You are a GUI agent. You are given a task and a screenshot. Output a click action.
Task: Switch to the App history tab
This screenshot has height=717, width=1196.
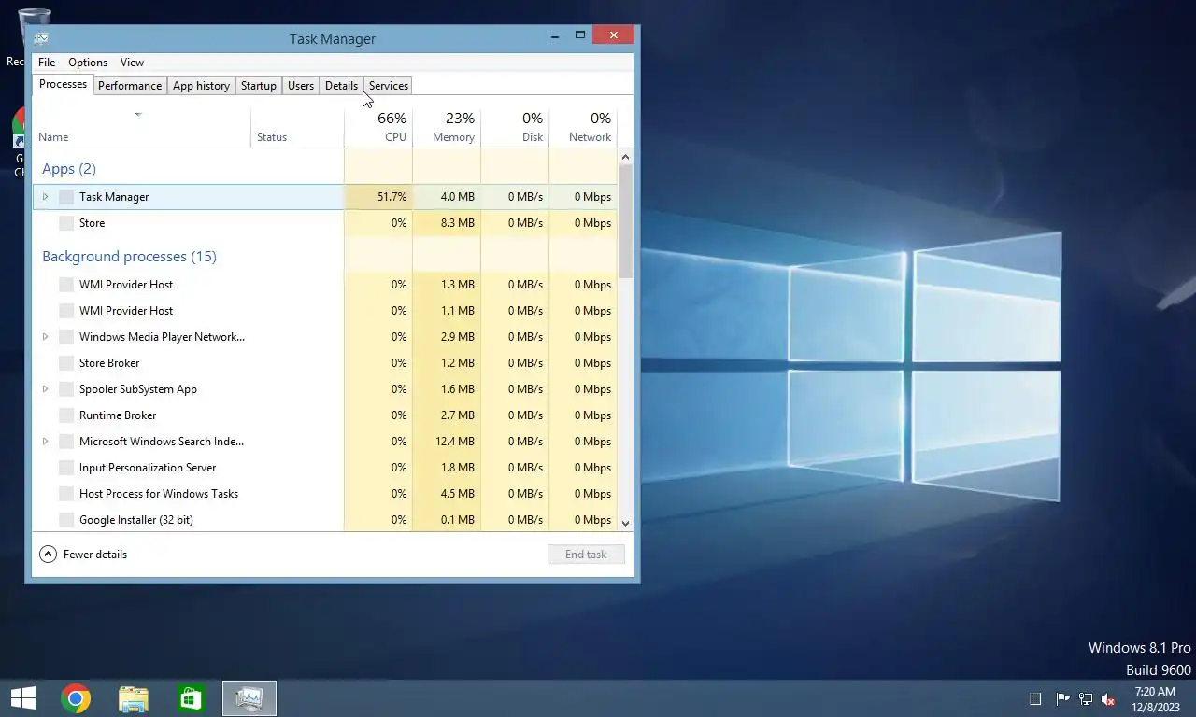[201, 86]
